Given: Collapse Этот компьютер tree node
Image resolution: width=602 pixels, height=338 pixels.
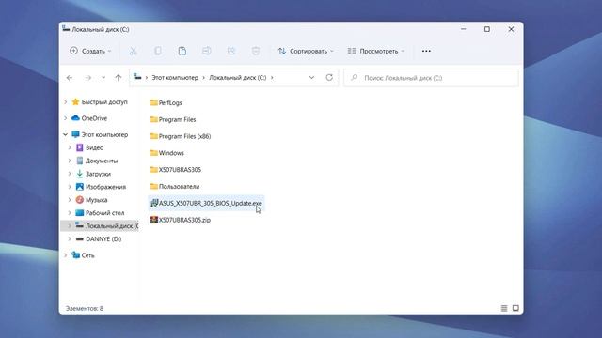Looking at the screenshot, I should click(65, 134).
